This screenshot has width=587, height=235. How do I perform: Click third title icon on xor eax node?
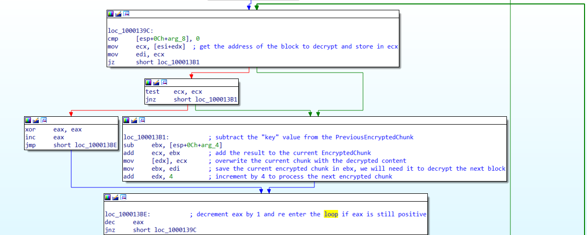[x=44, y=120]
